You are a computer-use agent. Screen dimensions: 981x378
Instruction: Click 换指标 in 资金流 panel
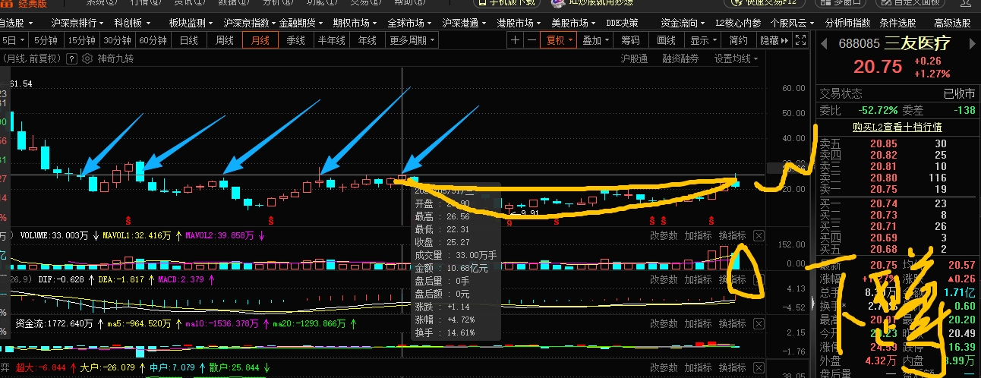coord(732,323)
